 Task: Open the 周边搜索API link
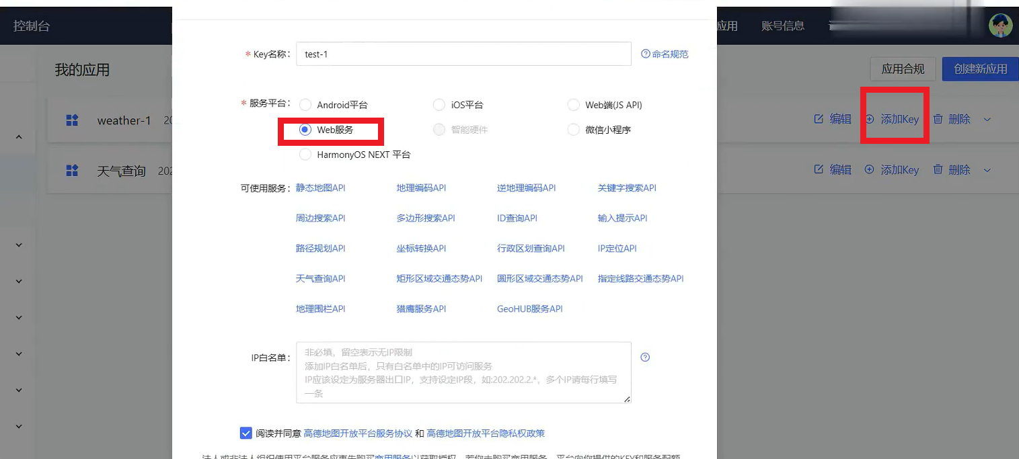(320, 218)
